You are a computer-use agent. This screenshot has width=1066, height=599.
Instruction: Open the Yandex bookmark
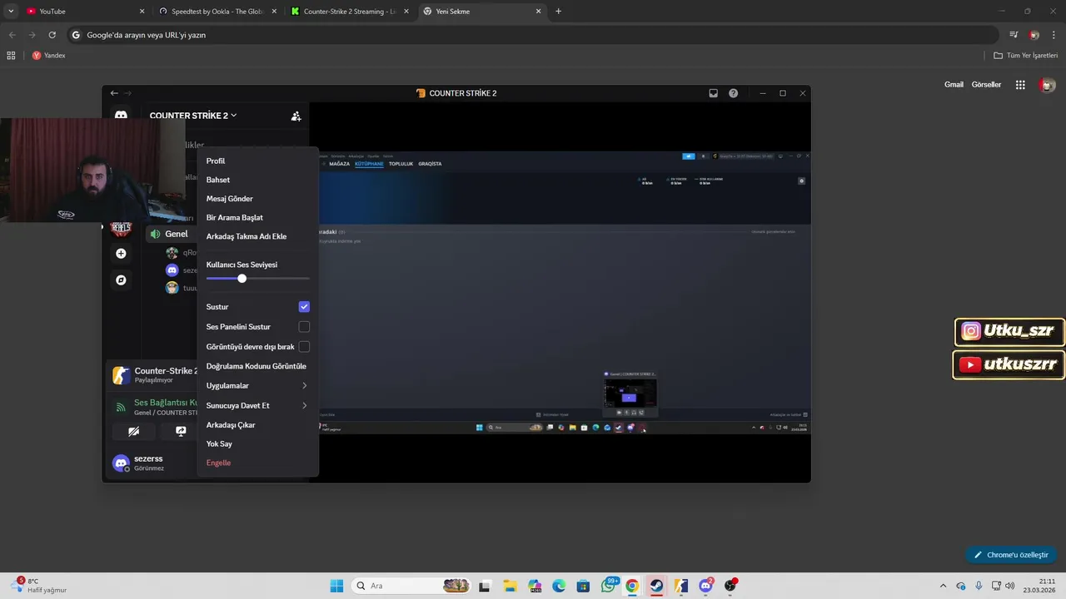(48, 56)
